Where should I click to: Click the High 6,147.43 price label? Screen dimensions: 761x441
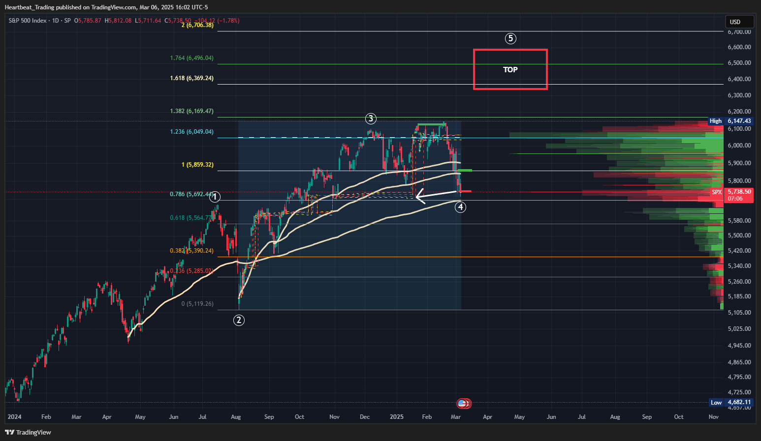(730, 121)
